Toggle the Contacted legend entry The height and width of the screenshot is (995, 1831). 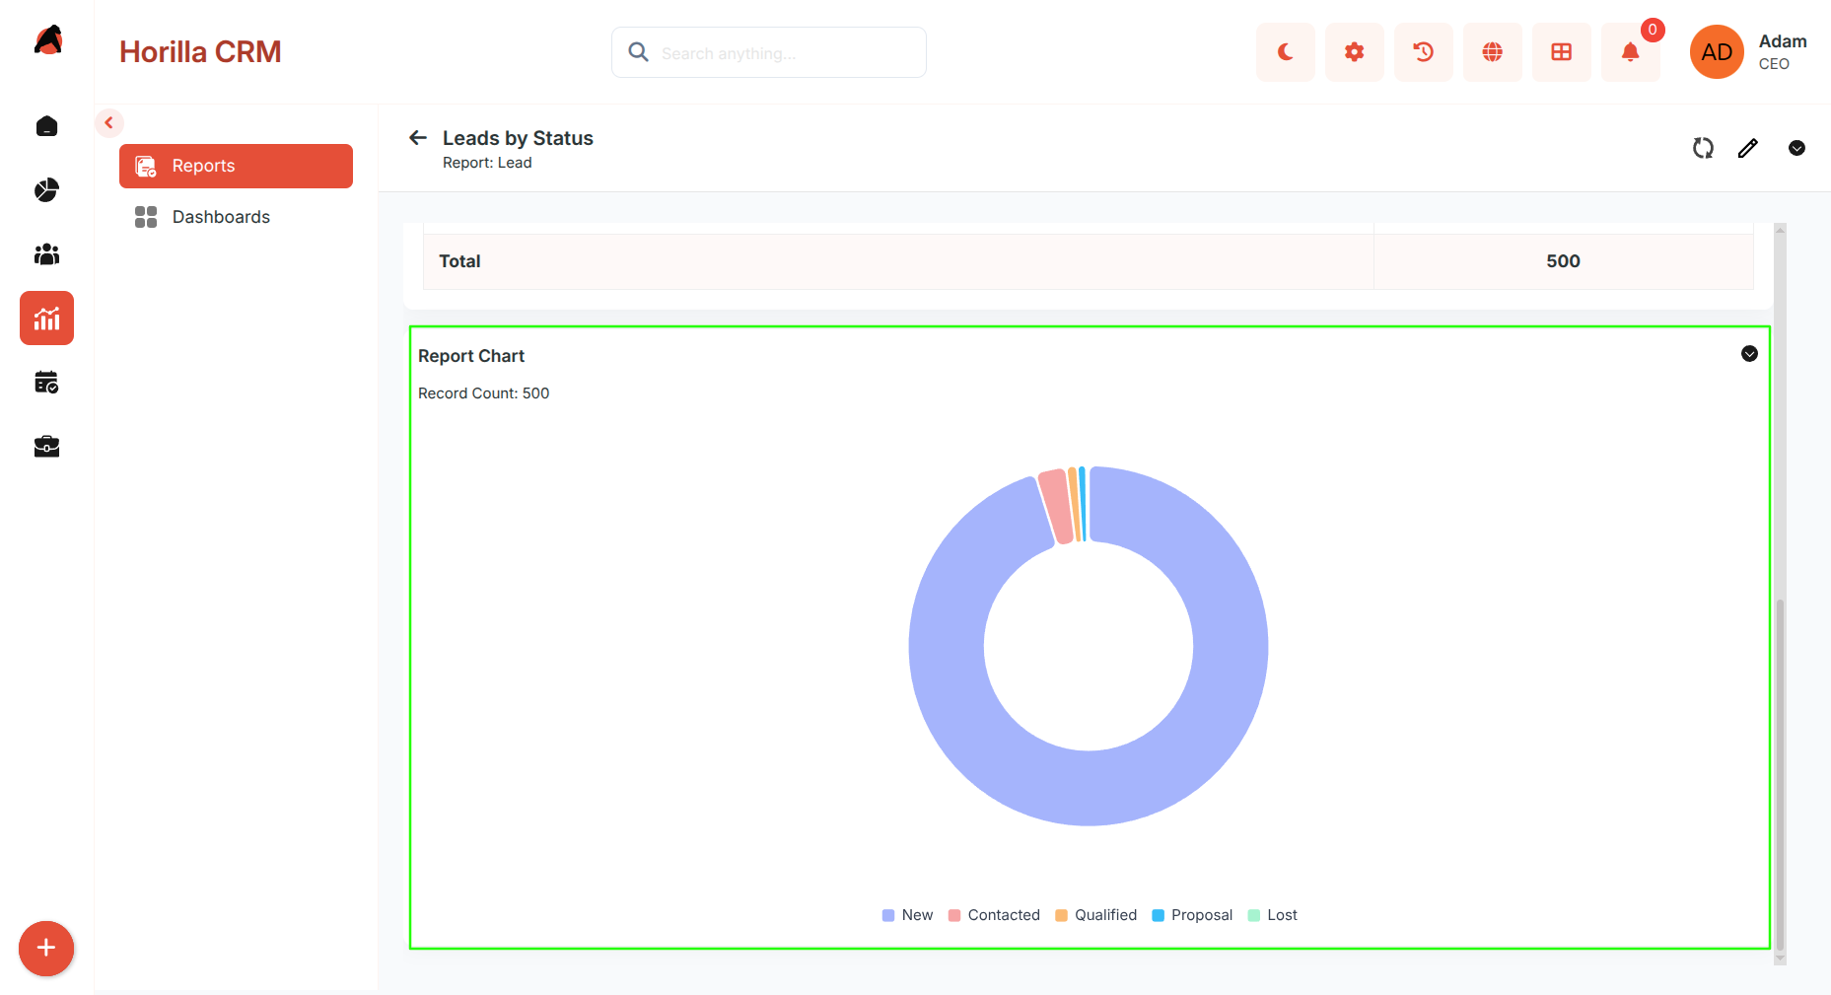(994, 915)
